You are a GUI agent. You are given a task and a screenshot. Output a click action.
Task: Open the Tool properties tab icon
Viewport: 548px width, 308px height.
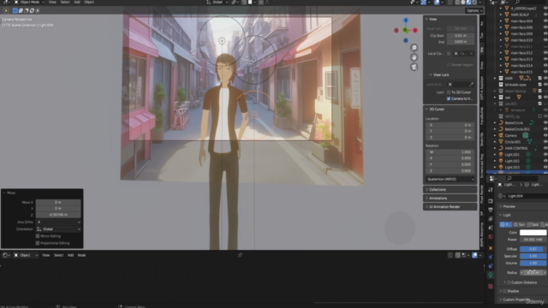point(491,190)
